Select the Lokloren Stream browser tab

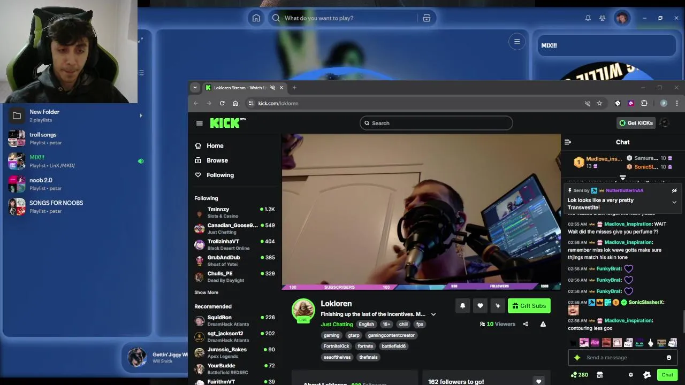click(x=243, y=88)
